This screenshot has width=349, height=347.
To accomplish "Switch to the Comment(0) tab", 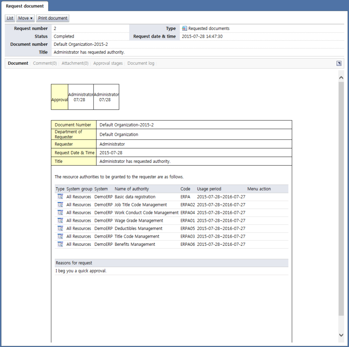I will click(x=45, y=63).
